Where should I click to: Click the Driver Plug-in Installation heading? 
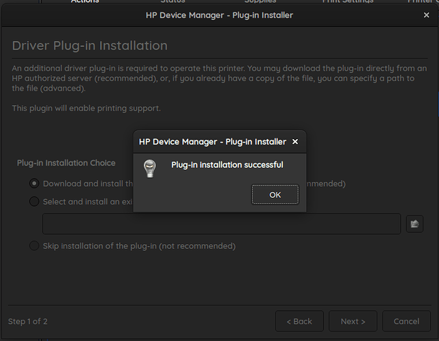click(89, 46)
